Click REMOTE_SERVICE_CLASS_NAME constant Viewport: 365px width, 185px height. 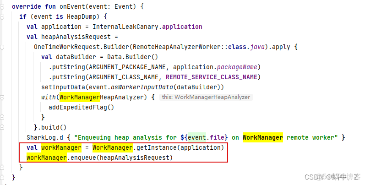pyautogui.click(x=213, y=77)
